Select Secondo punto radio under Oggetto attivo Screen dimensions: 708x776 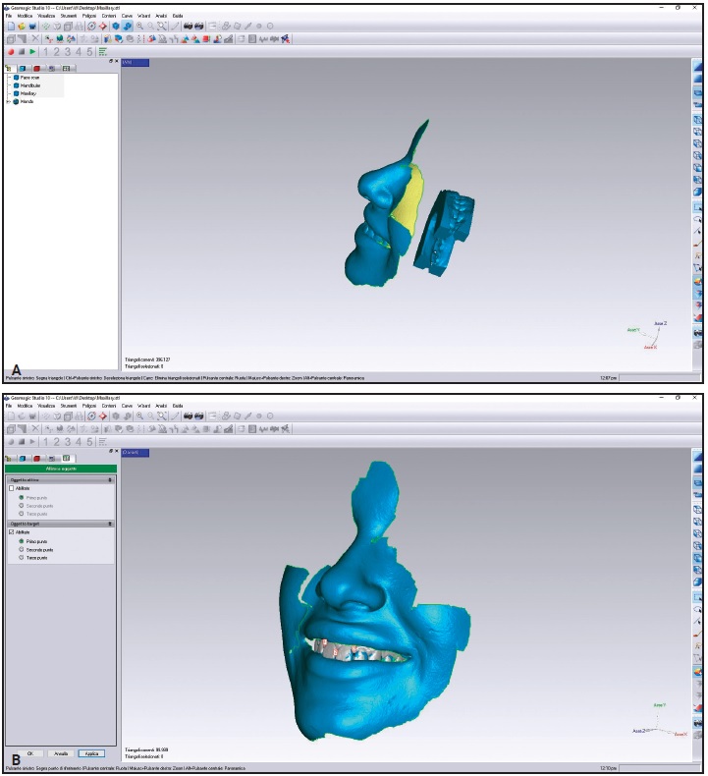(22, 506)
